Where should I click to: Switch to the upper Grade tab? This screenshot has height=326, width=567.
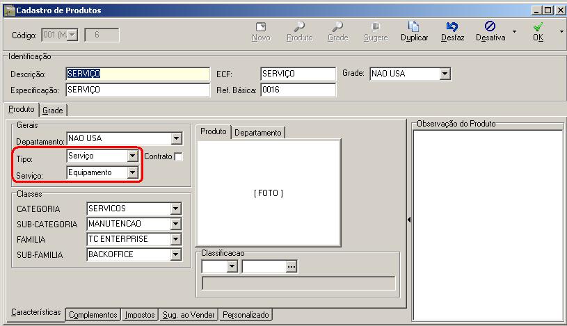pyautogui.click(x=53, y=111)
